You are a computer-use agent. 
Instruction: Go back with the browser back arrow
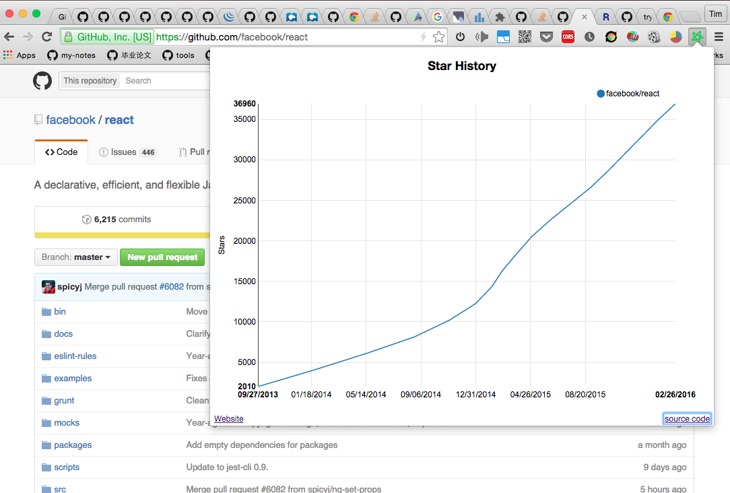click(9, 37)
